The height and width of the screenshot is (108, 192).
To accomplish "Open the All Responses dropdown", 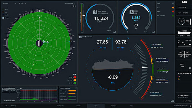I will 70,3.
